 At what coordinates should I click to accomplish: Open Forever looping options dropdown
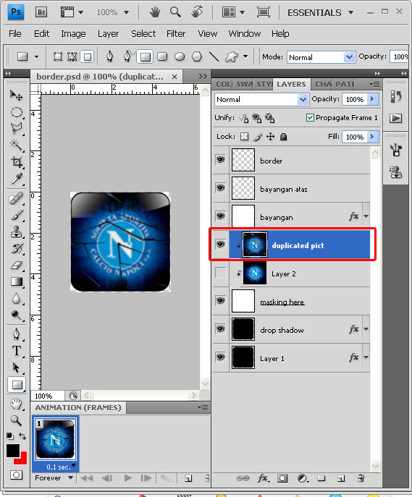pos(54,477)
